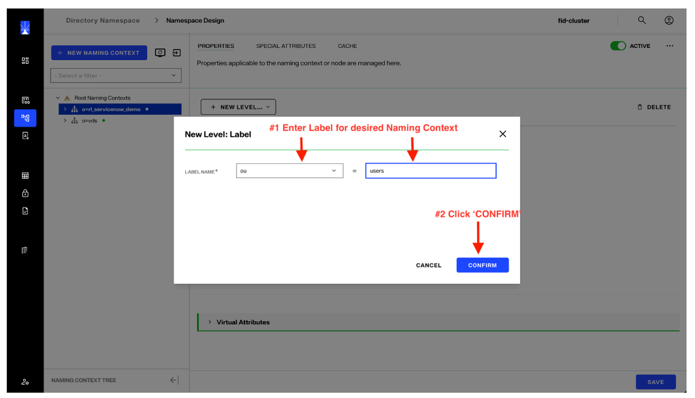Click the import icon beside the refresh icon
Image resolution: width=695 pixels, height=398 pixels.
point(176,53)
